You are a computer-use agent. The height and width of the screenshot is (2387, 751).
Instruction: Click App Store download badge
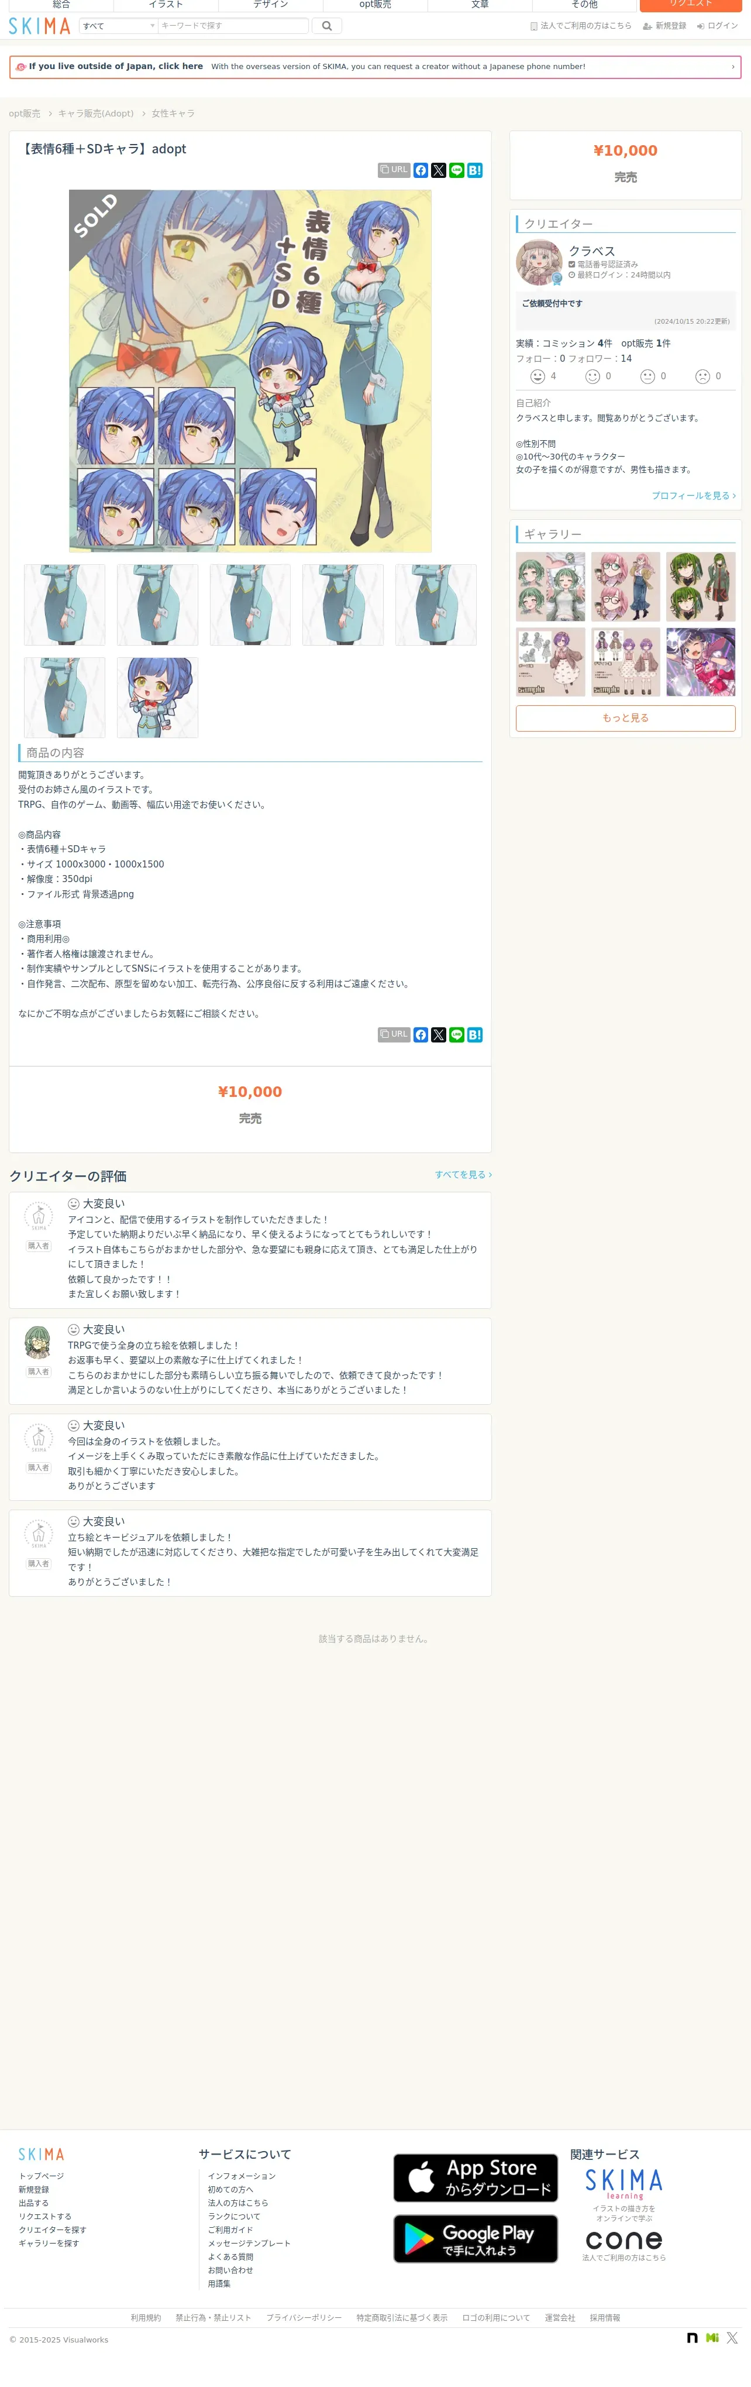point(476,2177)
